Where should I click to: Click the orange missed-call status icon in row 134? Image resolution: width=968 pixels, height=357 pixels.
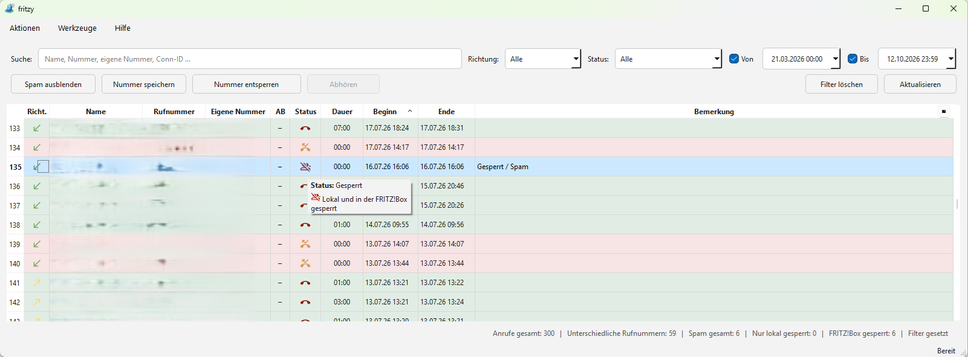(x=305, y=147)
